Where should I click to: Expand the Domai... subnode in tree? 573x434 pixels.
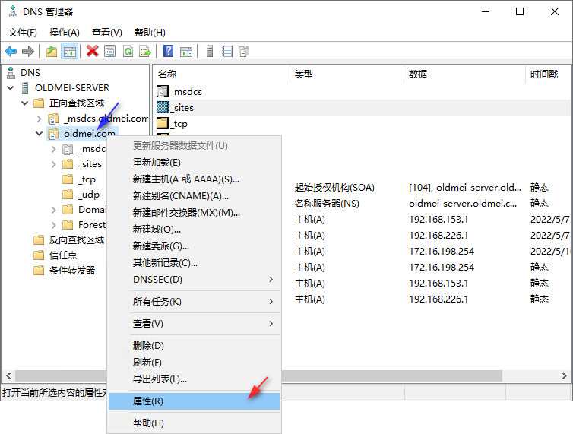pyautogui.click(x=54, y=210)
